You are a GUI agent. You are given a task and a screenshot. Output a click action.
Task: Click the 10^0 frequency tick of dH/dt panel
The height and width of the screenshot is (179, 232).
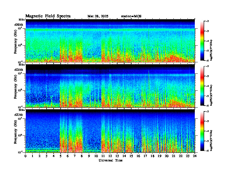(x=20, y=45)
